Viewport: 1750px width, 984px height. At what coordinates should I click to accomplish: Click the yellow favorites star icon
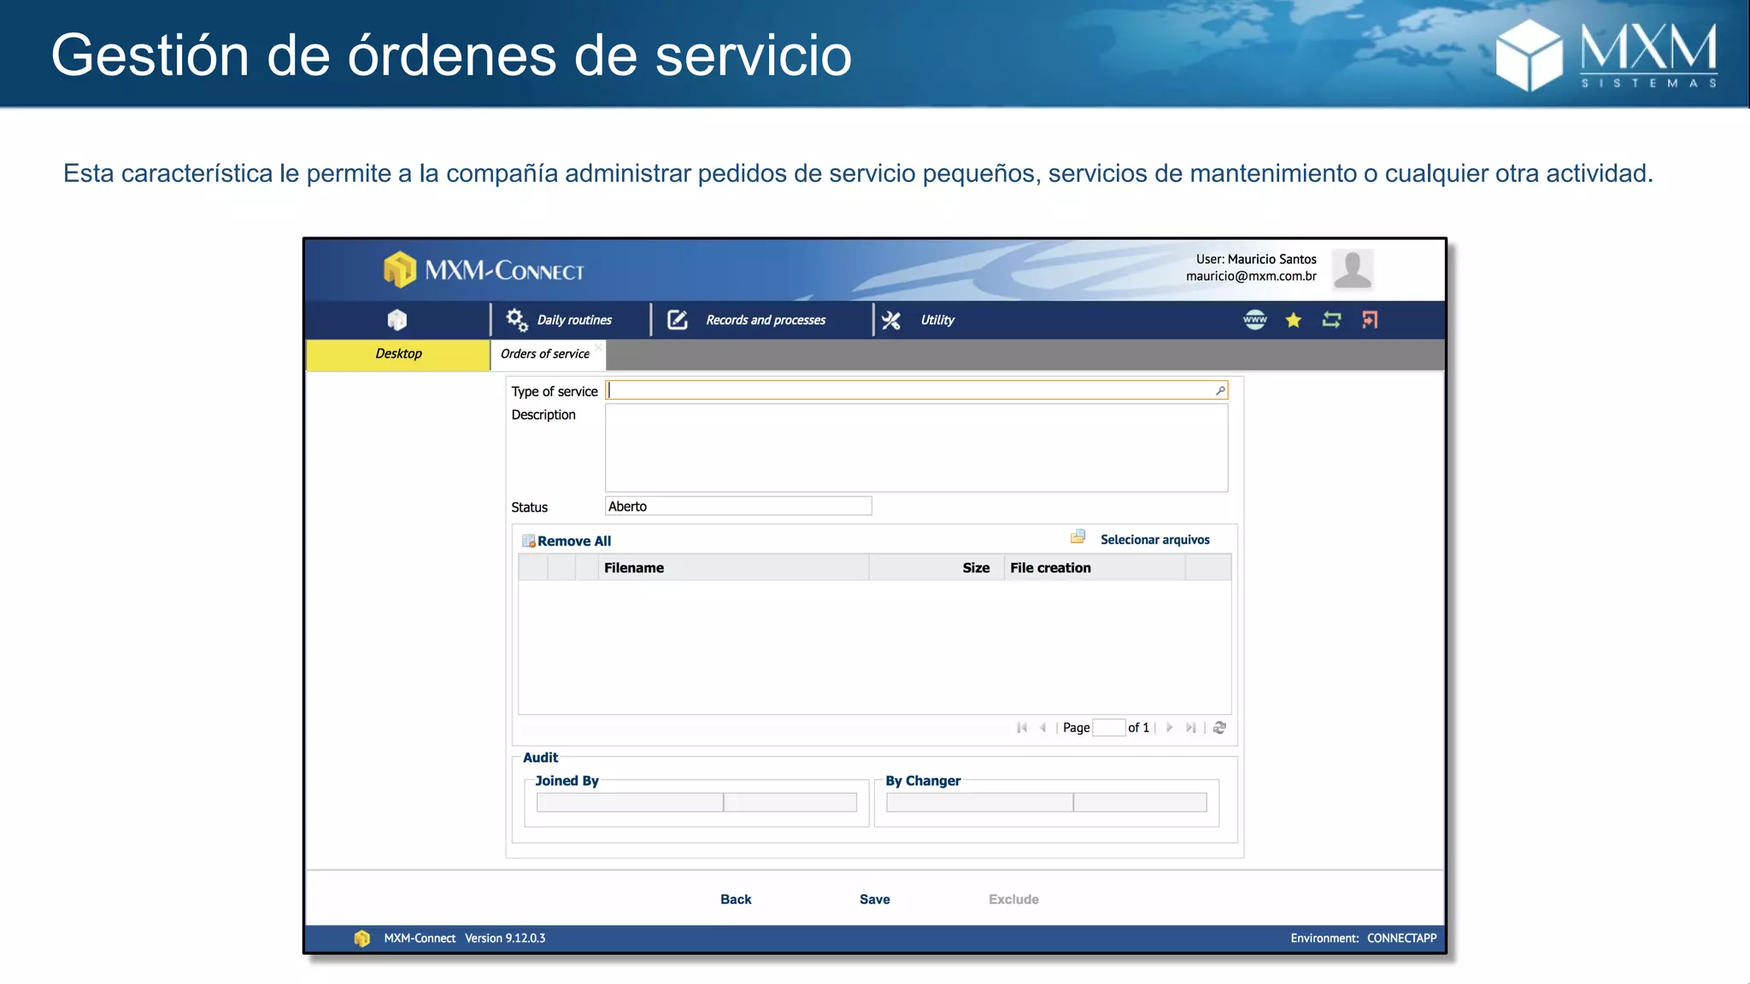[1294, 319]
